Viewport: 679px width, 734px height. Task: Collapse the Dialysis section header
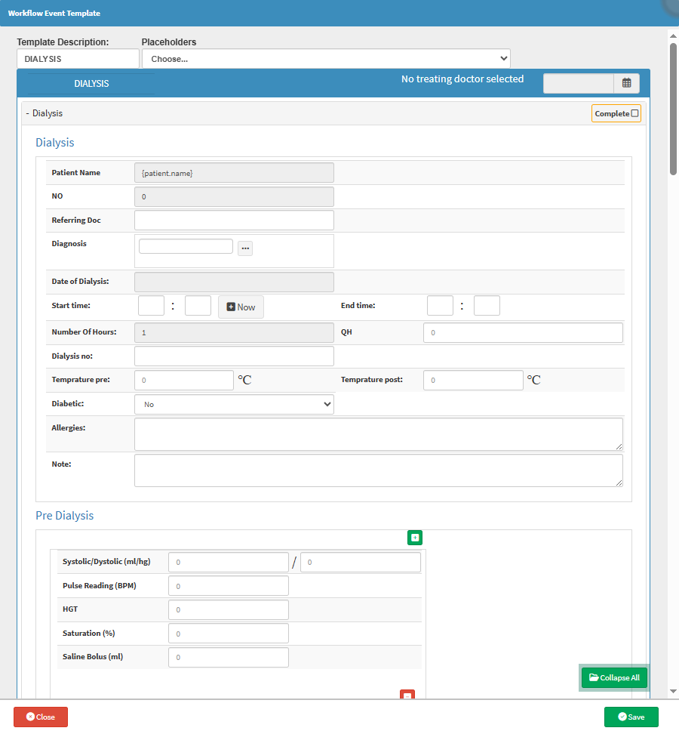[45, 113]
